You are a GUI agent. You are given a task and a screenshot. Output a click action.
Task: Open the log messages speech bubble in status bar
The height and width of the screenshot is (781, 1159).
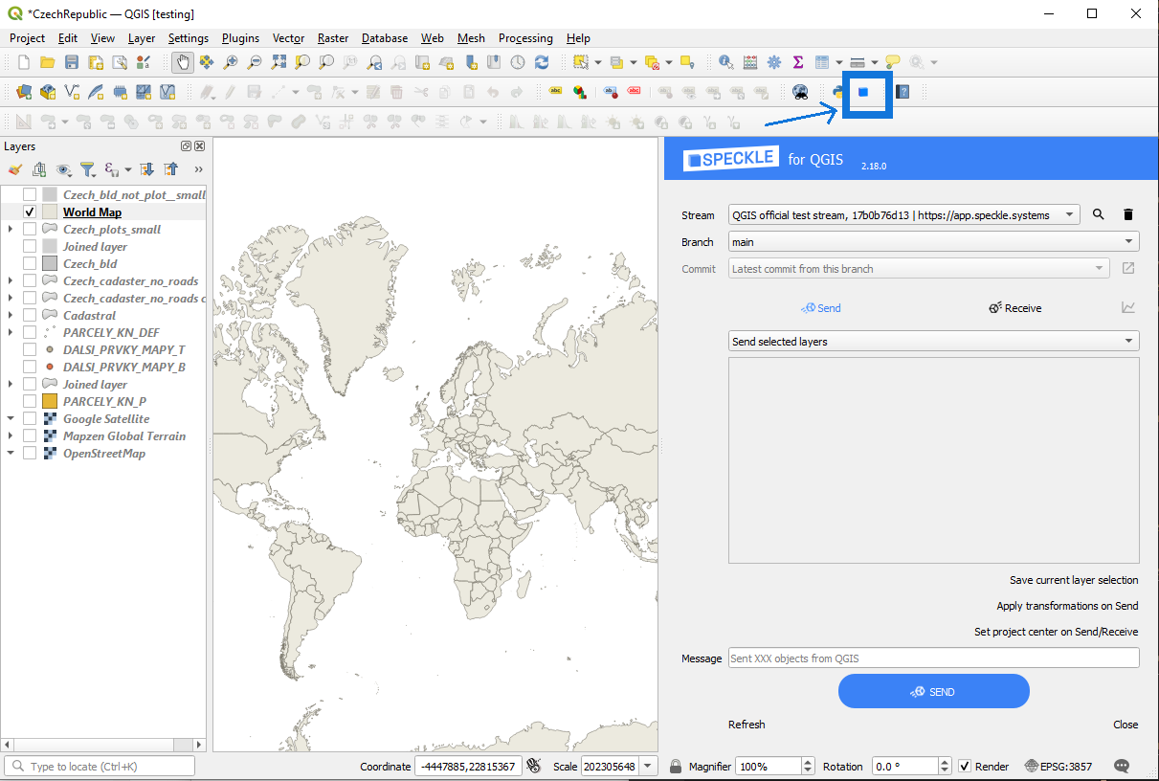pos(1122,767)
